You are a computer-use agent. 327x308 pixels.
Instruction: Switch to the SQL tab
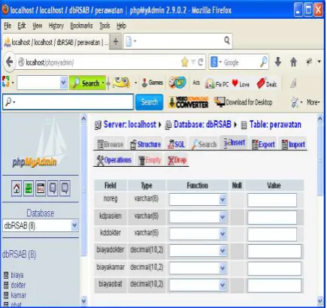point(176,144)
